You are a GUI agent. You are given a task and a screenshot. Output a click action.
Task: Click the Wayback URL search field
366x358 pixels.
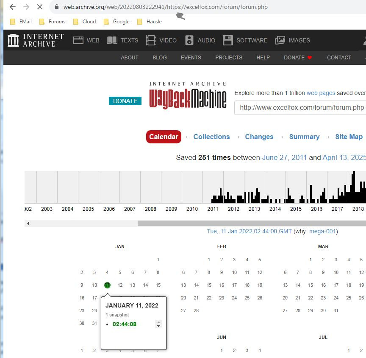(300, 108)
